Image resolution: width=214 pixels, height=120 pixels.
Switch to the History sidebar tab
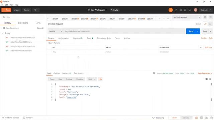8,23
